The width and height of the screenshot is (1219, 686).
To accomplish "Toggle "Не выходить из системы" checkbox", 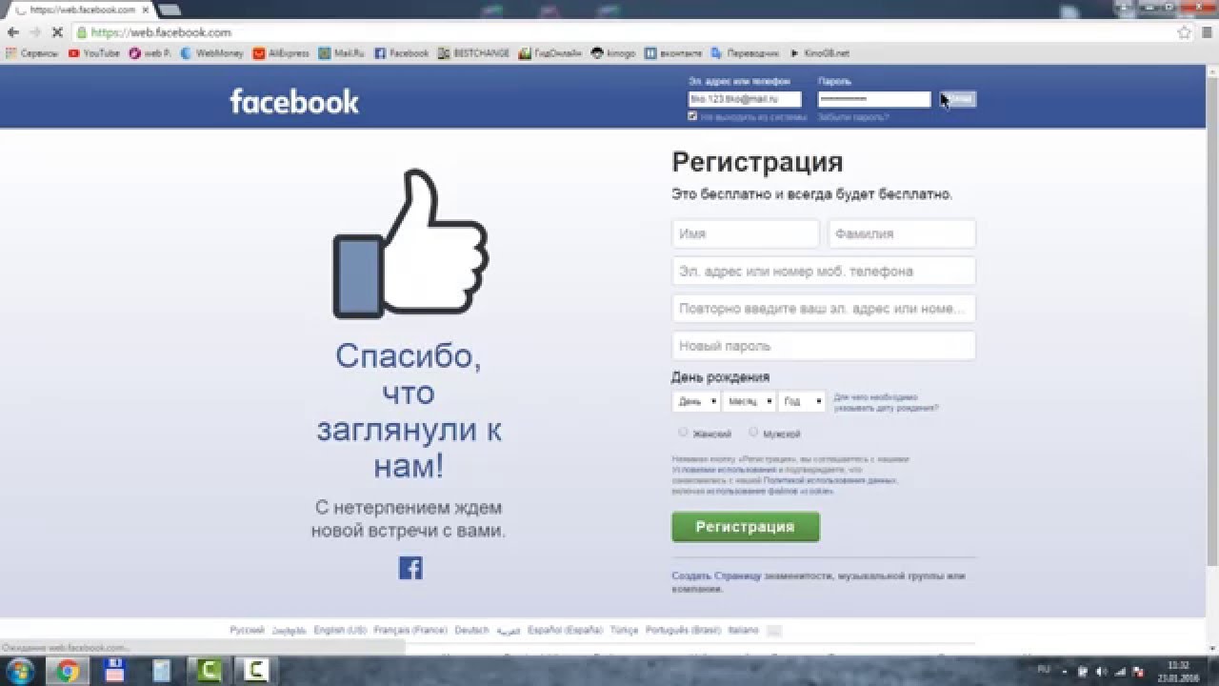I will [692, 116].
